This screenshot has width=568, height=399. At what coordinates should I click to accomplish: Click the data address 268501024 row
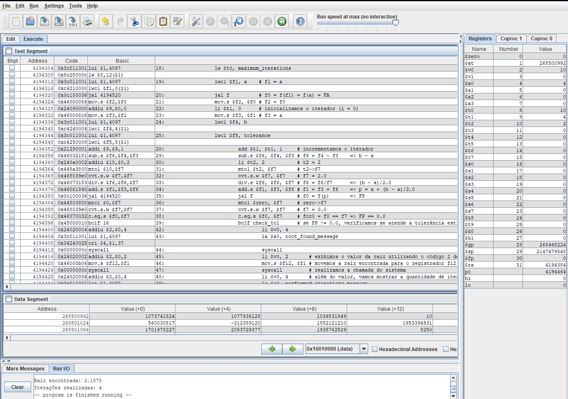coord(46,323)
